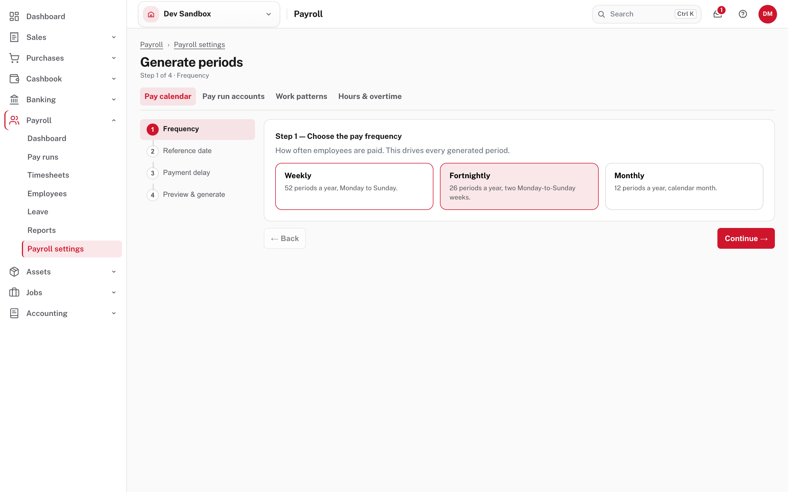The width and height of the screenshot is (788, 492).
Task: Expand the Jobs menu chevron
Action: coord(114,292)
